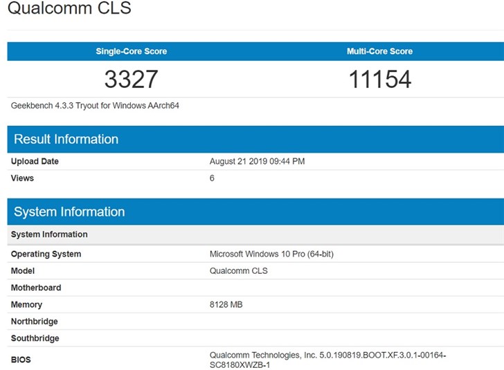Select the Northbridge row label
Image resolution: width=504 pixels, height=370 pixels.
click(35, 322)
